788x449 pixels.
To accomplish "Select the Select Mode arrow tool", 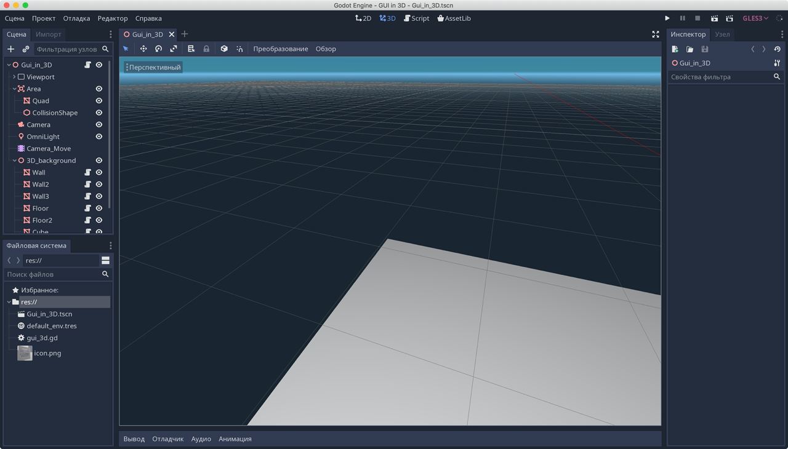I will click(126, 49).
